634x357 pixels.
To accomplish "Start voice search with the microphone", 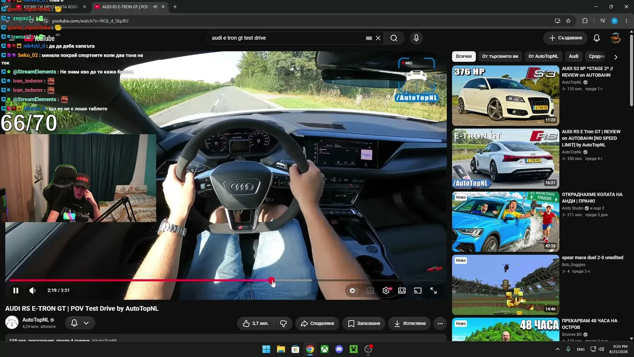I will point(416,38).
